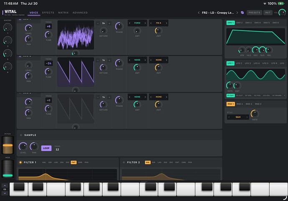Image resolution: width=288 pixels, height=201 pixels.
Task: Select the previous warp mode left of FORM
Action: (x=129, y=23)
